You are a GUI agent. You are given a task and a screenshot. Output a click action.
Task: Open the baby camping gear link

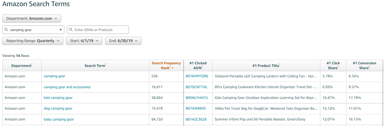[59, 120]
